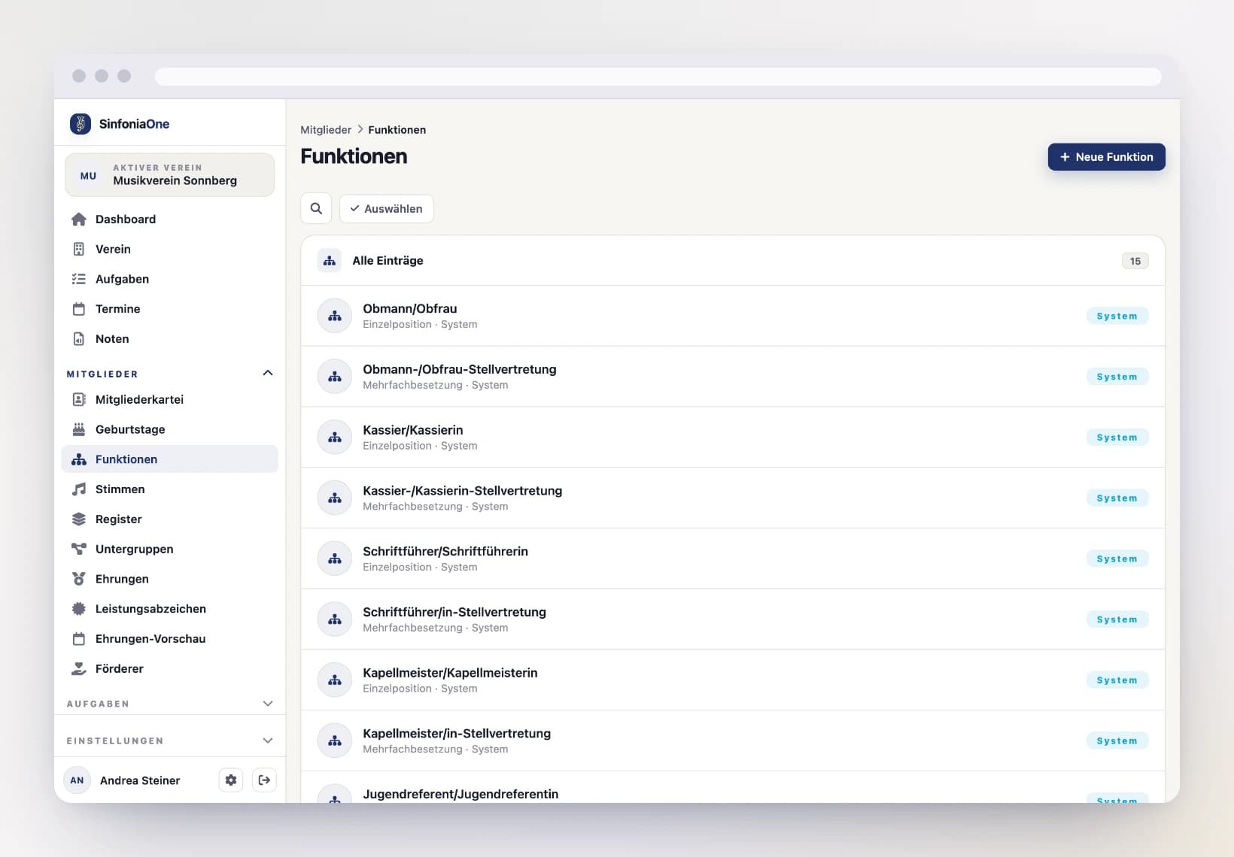Click the Neue Funktion button
The height and width of the screenshot is (857, 1234).
click(1106, 157)
